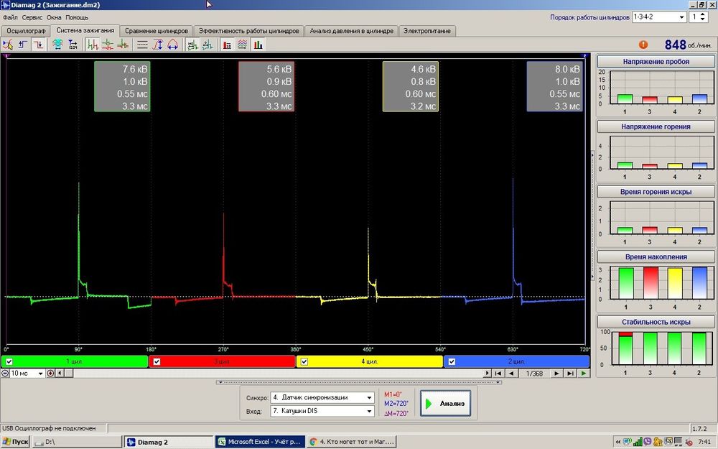Select the cursor pointer tool in toolbar
718x449 pixels.
[x=8, y=45]
